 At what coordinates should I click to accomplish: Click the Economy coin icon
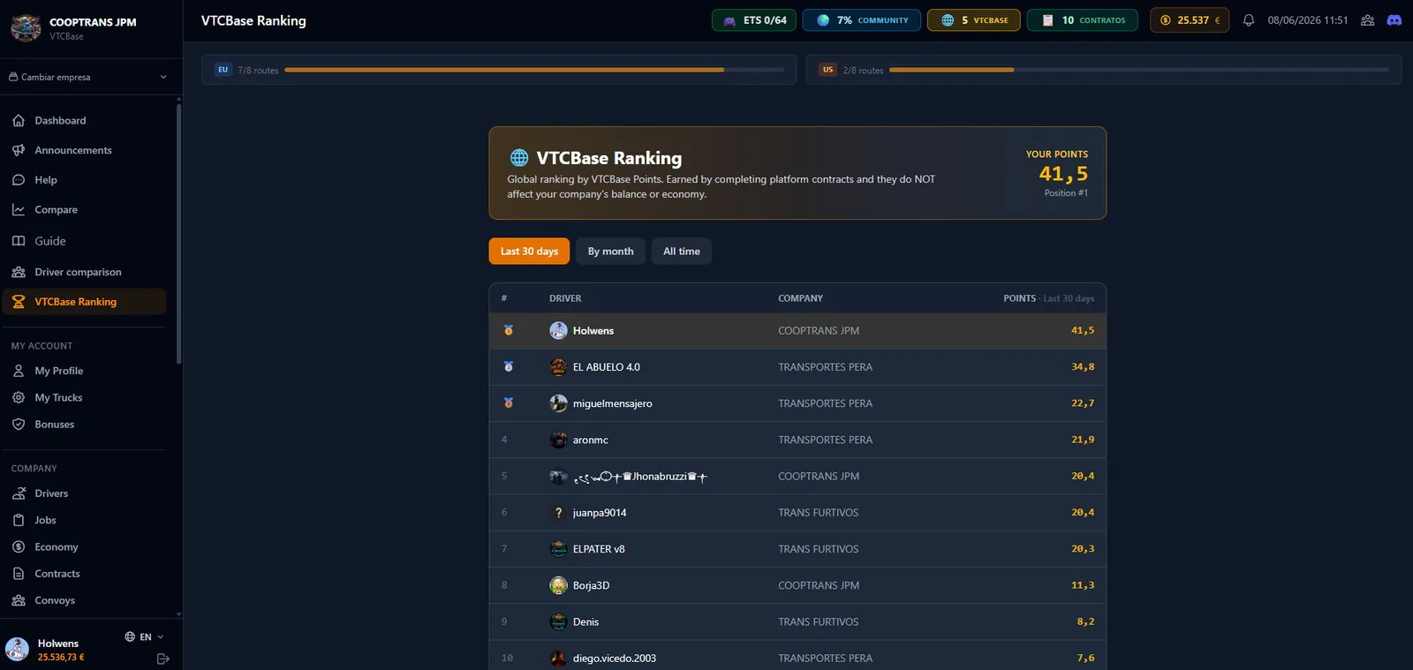point(19,547)
